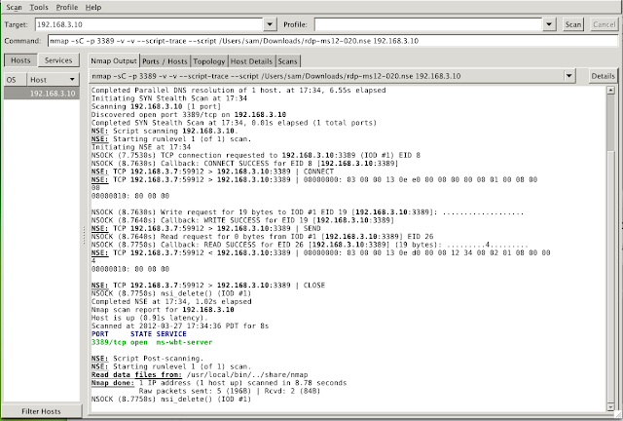Click the 'PORT STATE SERVICE' header line
Viewport: 623px width, 421px height.
[x=138, y=334]
